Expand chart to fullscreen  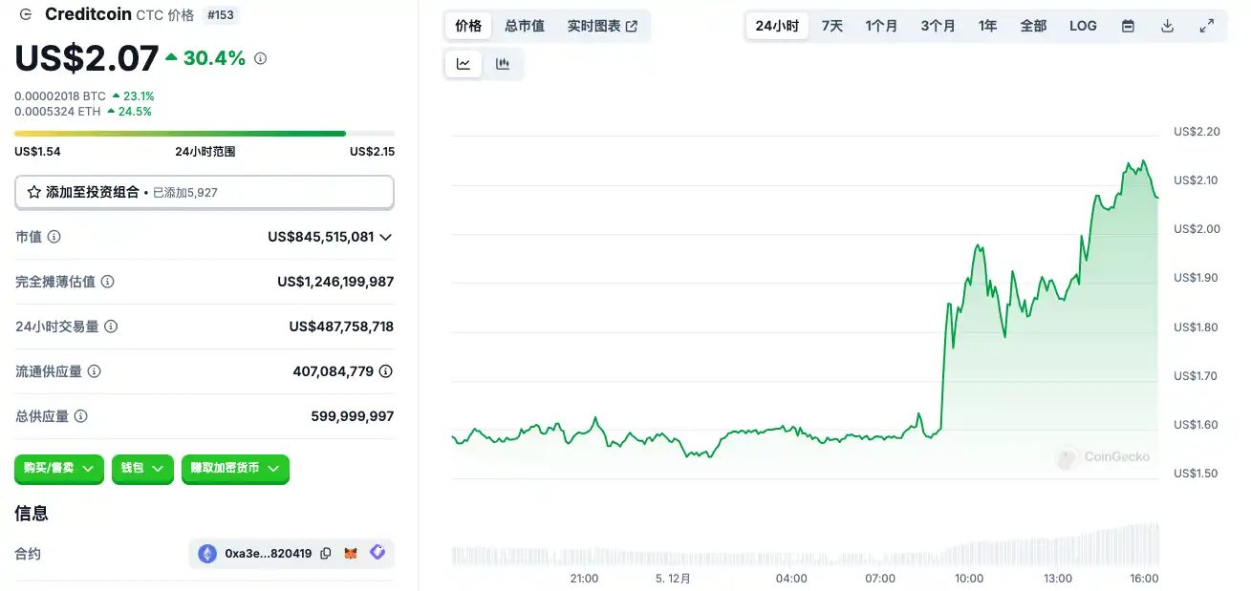[1206, 26]
